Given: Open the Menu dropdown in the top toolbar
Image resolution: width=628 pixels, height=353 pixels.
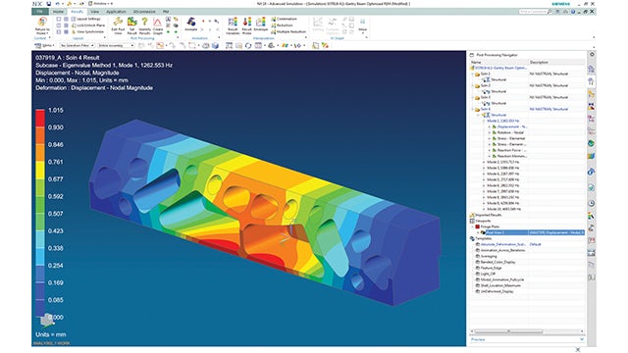Looking at the screenshot, I should [x=45, y=46].
